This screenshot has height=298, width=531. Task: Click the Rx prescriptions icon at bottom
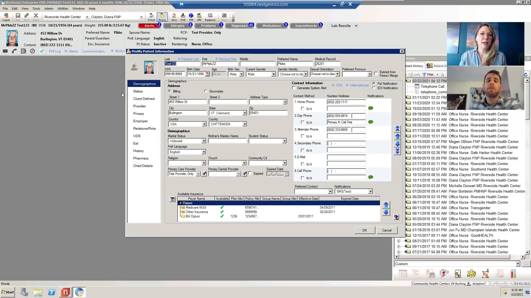pos(485,273)
